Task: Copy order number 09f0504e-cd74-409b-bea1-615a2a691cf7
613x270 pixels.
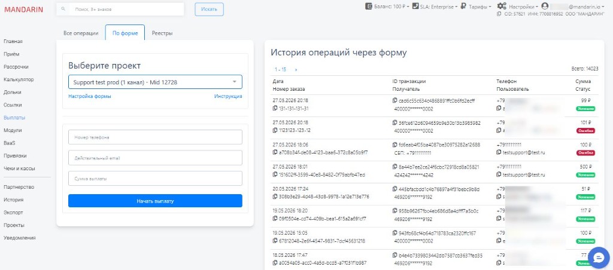Action: pos(275,219)
